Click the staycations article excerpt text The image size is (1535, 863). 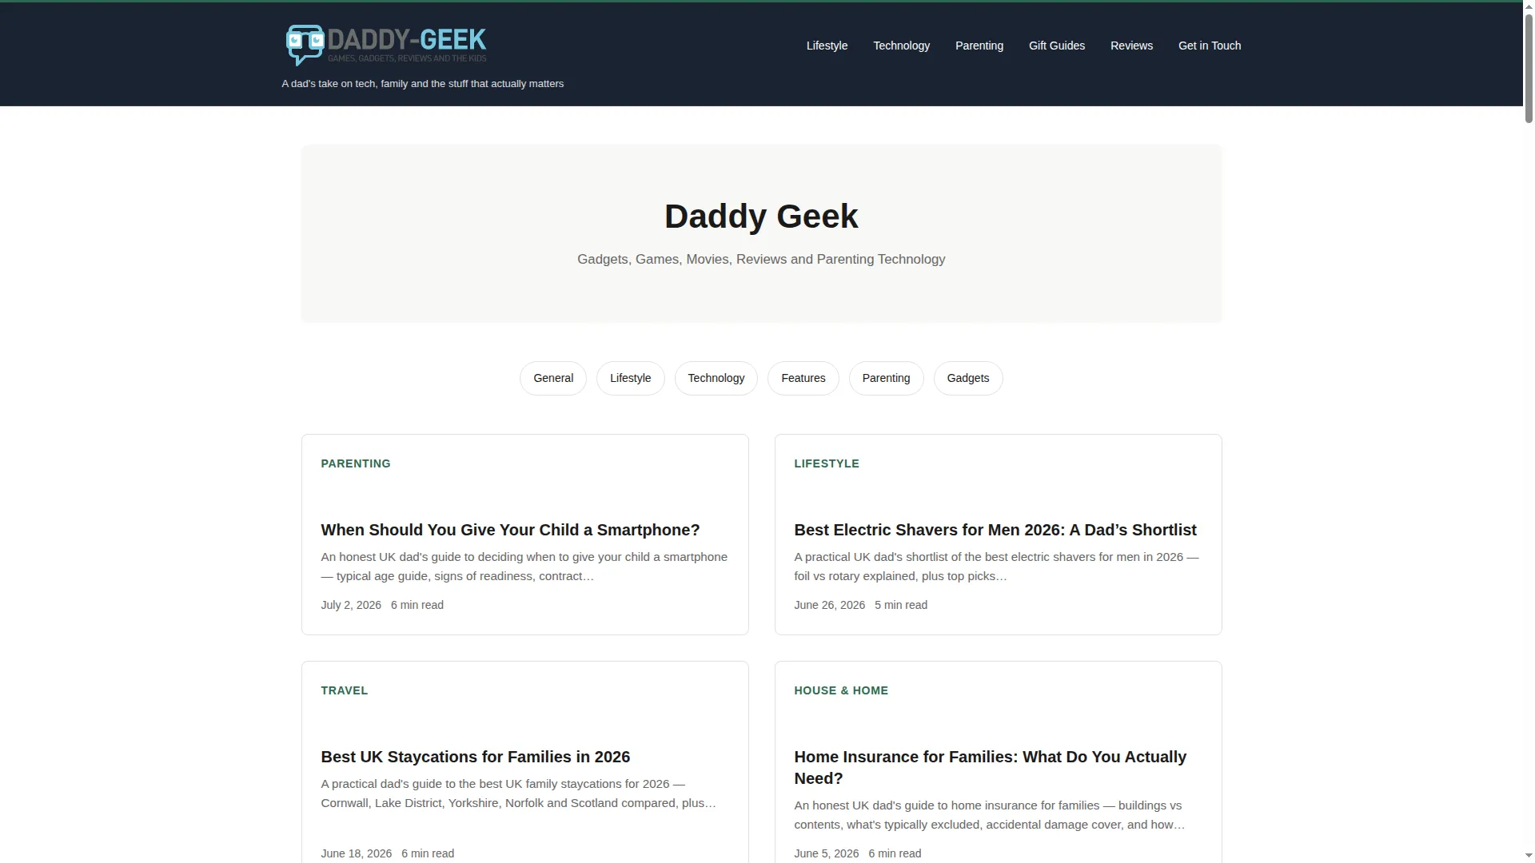point(518,793)
